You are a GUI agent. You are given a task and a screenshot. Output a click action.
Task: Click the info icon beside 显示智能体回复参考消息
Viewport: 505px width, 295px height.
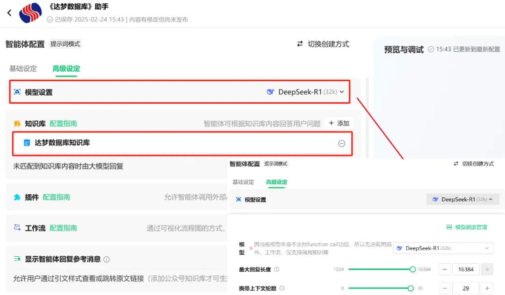point(107,260)
